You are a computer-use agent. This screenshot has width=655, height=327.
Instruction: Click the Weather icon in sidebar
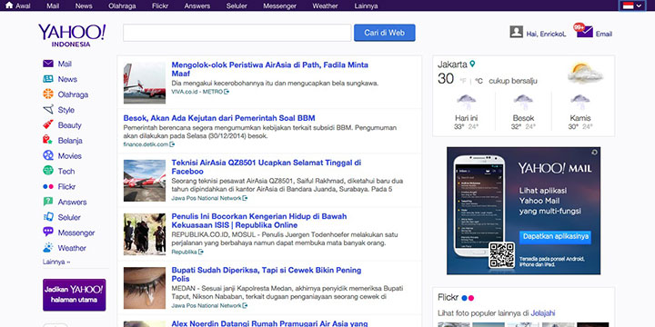click(48, 248)
